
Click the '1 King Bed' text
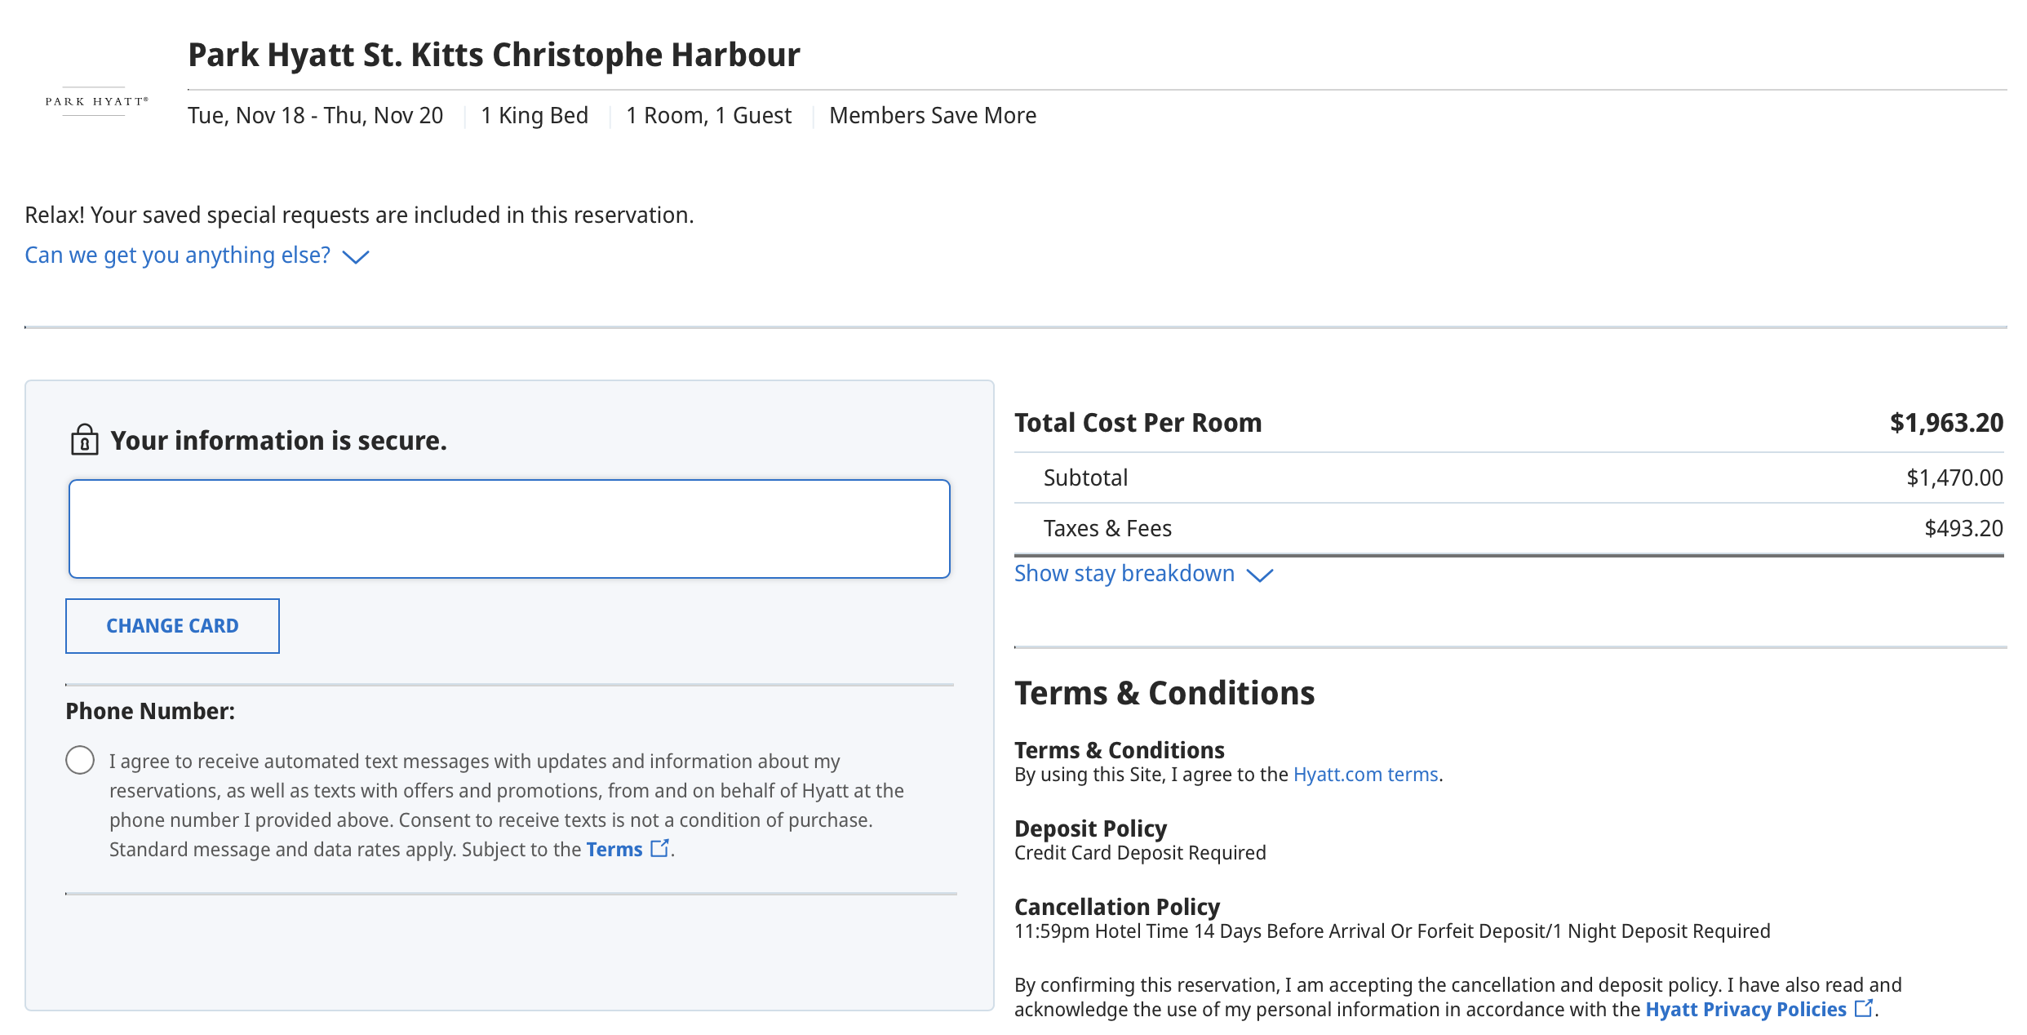coord(534,115)
